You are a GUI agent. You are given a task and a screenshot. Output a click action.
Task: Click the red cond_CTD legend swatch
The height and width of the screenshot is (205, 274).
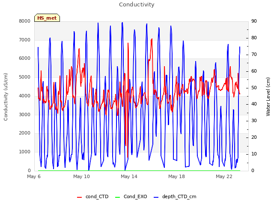79,197
